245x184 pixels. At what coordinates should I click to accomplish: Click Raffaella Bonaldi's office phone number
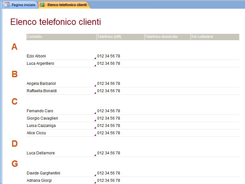coord(109,91)
